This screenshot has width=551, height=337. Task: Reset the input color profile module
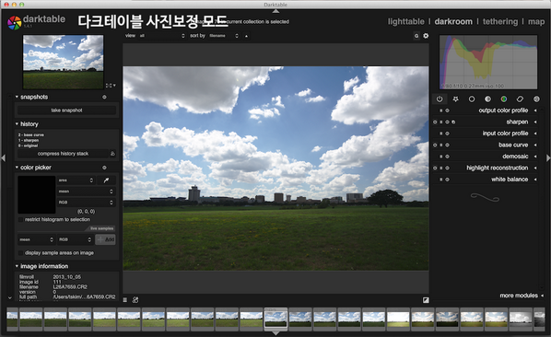pyautogui.click(x=447, y=134)
